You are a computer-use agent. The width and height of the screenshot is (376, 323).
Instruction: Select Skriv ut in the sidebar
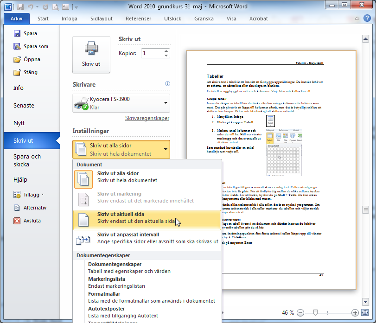point(32,141)
